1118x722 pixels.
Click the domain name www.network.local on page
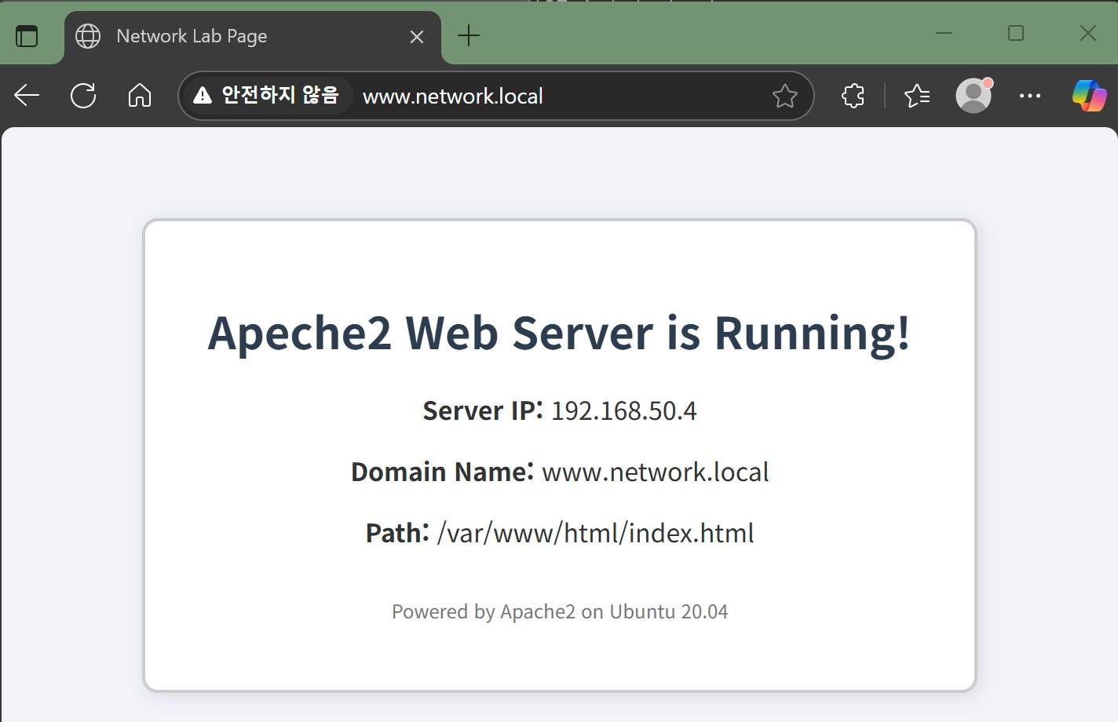[x=656, y=472]
